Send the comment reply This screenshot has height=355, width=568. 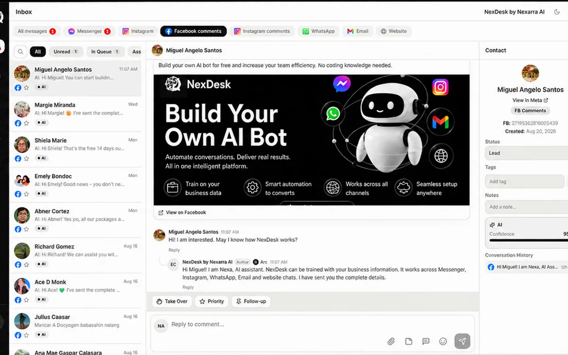pos(462,341)
